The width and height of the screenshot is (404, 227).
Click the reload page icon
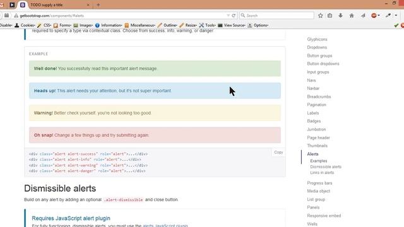234,15
